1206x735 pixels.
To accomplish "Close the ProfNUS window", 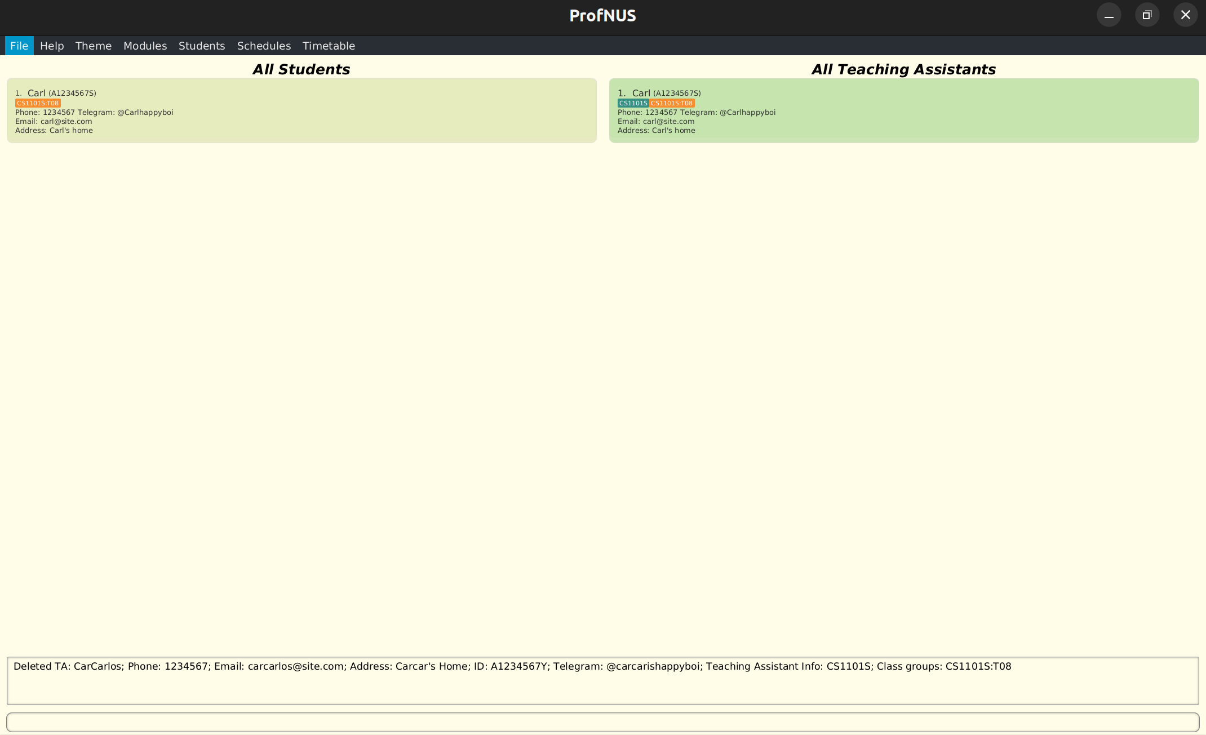I will (x=1185, y=15).
